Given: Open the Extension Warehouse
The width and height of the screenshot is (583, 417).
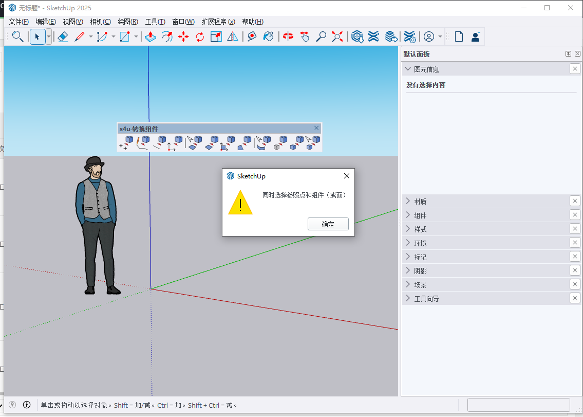Looking at the screenshot, I should (x=373, y=37).
